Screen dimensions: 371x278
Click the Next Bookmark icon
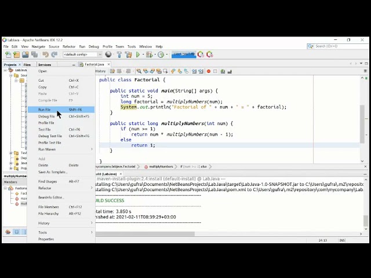coord(180,71)
